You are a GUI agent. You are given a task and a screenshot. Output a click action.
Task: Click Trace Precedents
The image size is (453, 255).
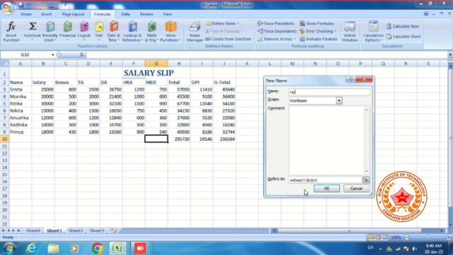pos(276,23)
